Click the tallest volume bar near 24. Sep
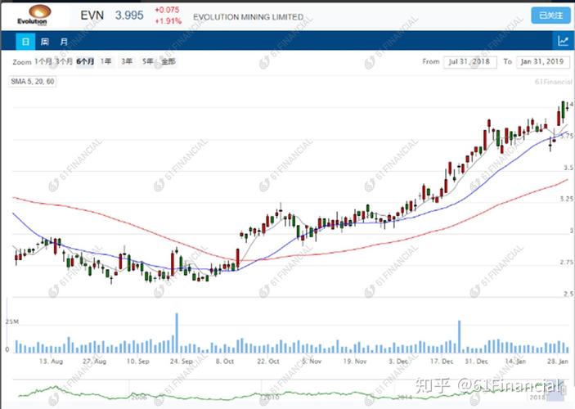 pyautogui.click(x=177, y=333)
